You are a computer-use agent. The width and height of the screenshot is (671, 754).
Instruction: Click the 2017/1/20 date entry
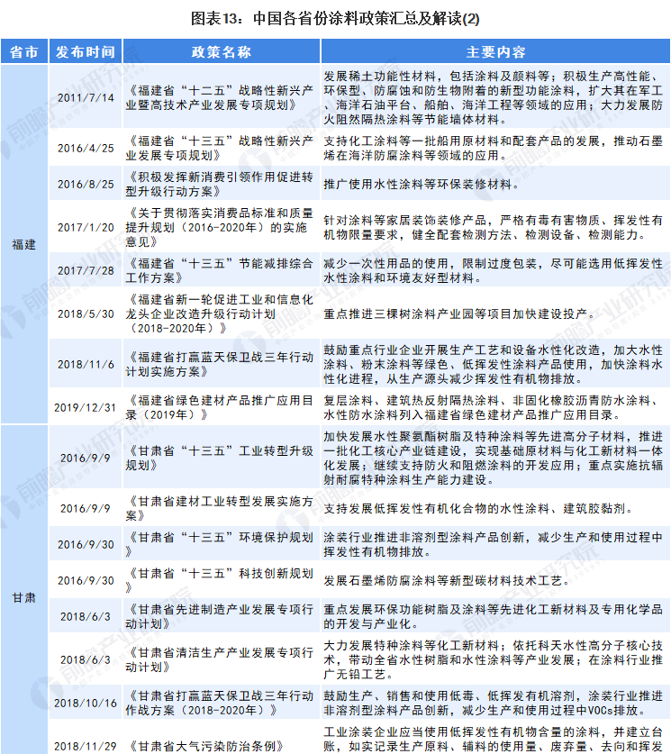85,227
